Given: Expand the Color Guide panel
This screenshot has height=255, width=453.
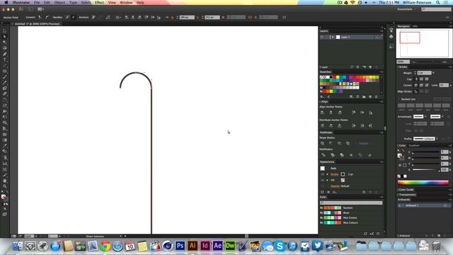Looking at the screenshot, I should [x=406, y=190].
